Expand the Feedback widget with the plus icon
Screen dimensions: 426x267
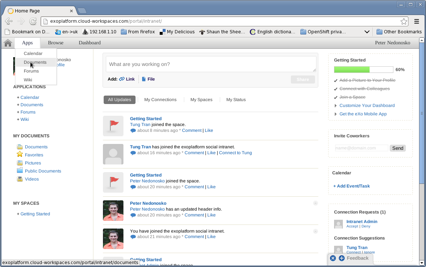[x=342, y=258]
